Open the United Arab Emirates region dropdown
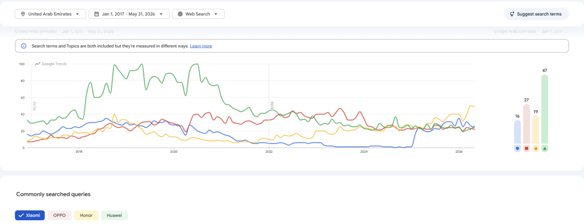The height and width of the screenshot is (224, 584). tap(51, 14)
